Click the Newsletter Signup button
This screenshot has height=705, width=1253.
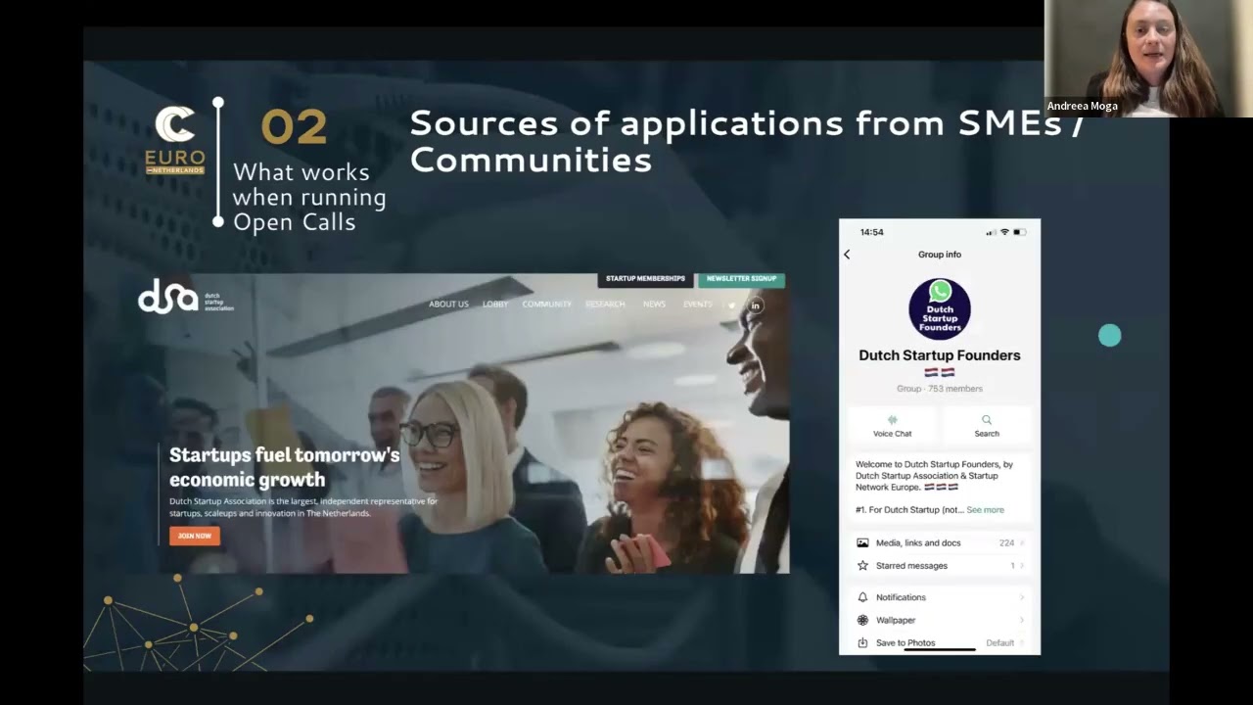741,279
